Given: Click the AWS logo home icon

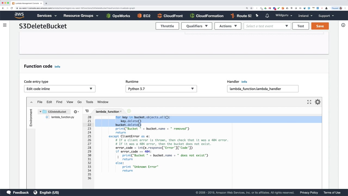Looking at the screenshot, I should click(x=19, y=16).
